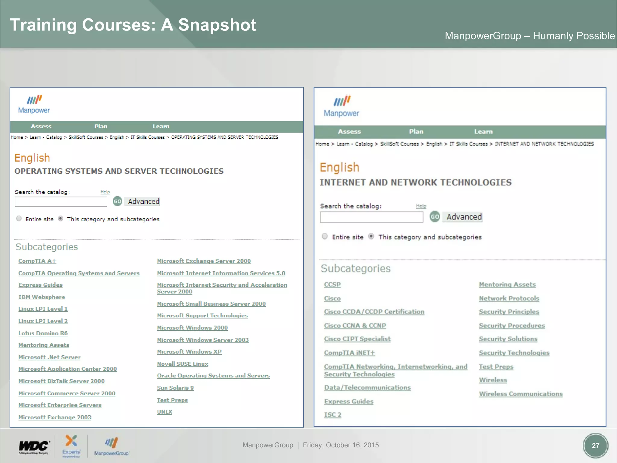Click SkillSoft Courses breadcrumb in the left panel
Screen dimensions: 617x463
86,137
